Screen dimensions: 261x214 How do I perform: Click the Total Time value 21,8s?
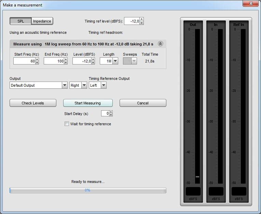point(150,61)
